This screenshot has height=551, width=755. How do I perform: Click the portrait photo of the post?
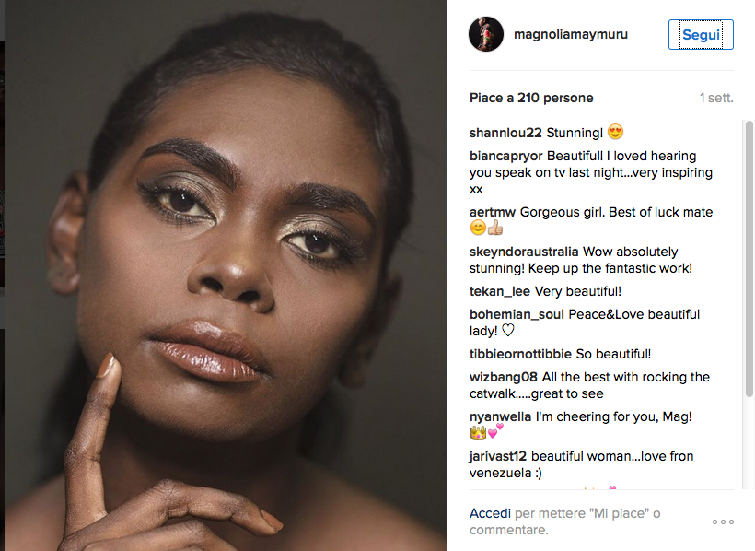pyautogui.click(x=226, y=276)
